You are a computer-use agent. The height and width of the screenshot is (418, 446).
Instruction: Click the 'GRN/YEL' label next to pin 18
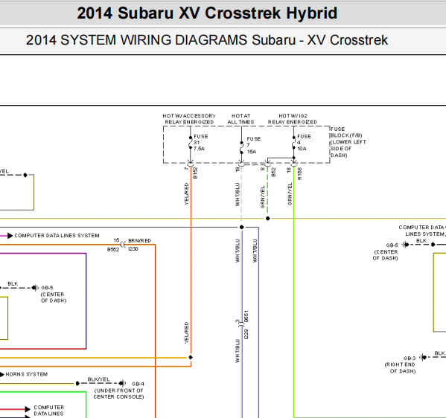[x=290, y=194]
